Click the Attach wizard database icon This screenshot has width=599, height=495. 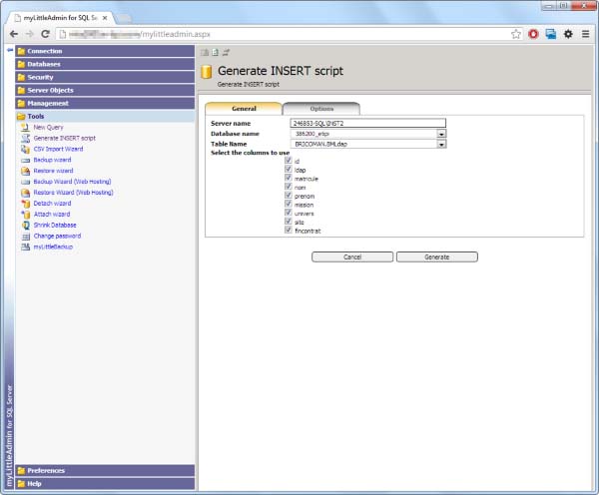25,215
